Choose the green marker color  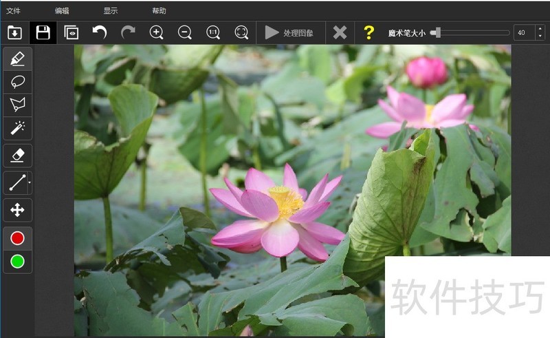coord(18,262)
